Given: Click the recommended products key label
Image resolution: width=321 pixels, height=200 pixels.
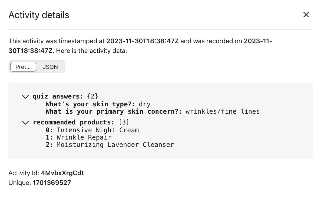Looking at the screenshot, I should point(73,122).
